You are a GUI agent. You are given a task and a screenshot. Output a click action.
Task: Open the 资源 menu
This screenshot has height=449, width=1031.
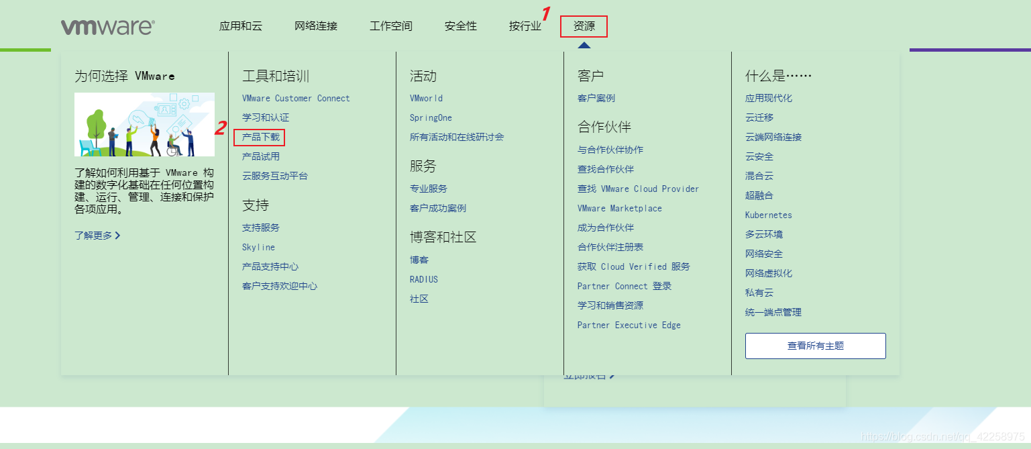(584, 26)
